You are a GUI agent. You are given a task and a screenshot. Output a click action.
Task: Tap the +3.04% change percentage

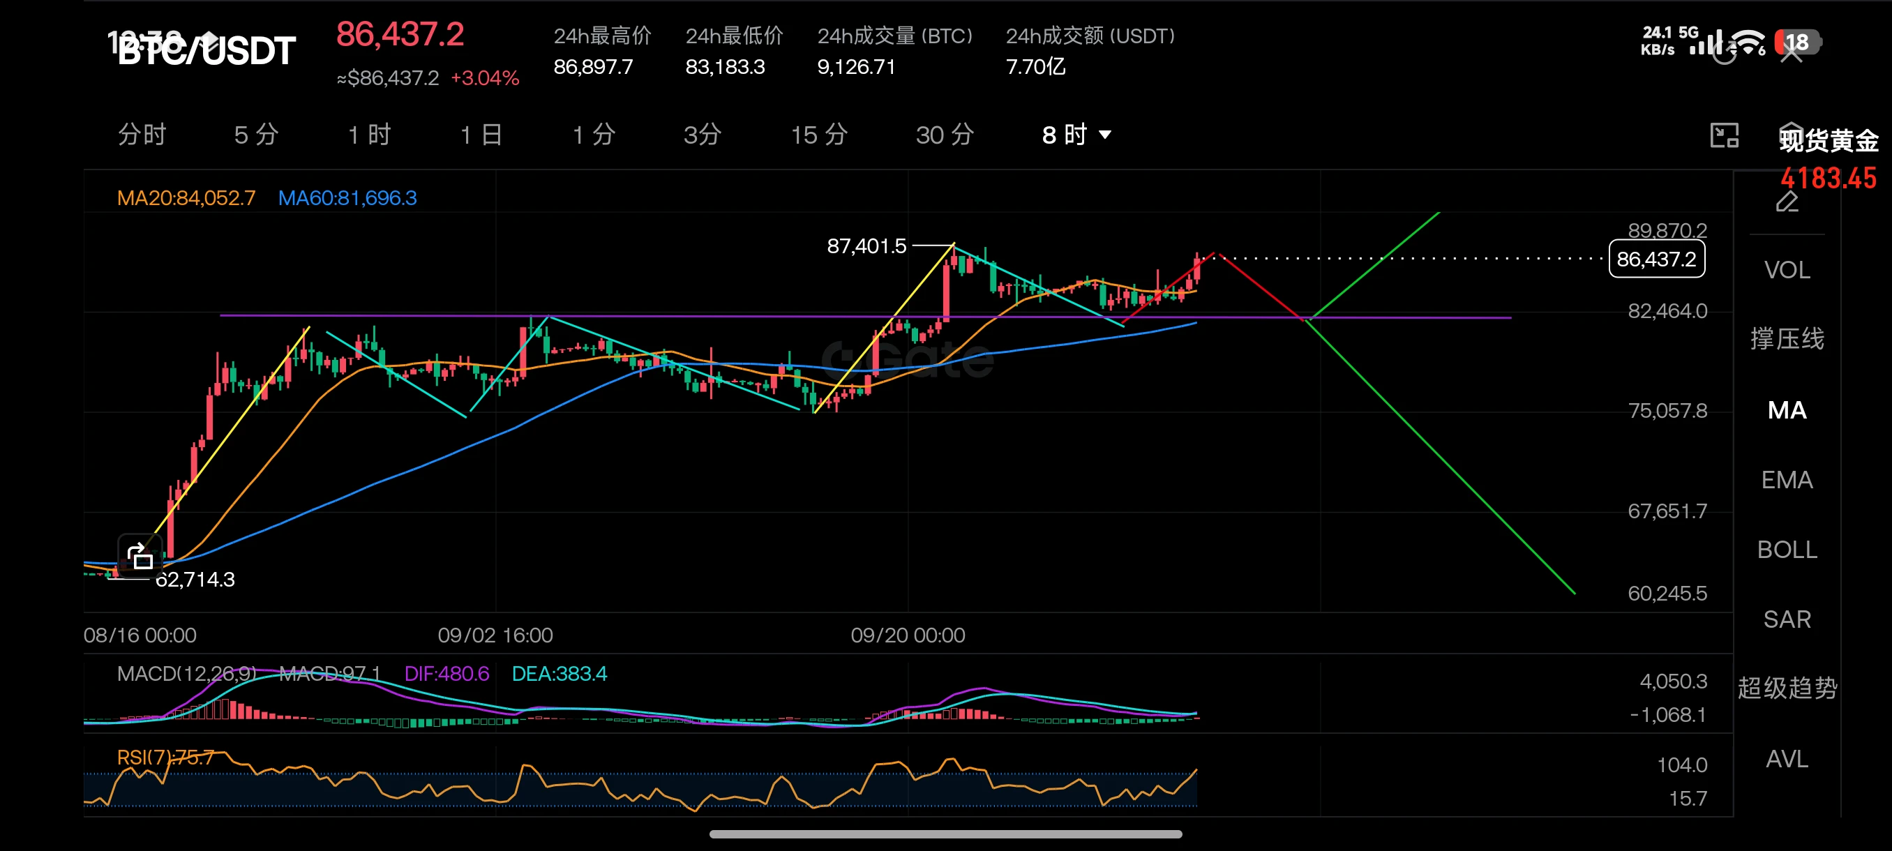pos(485,78)
